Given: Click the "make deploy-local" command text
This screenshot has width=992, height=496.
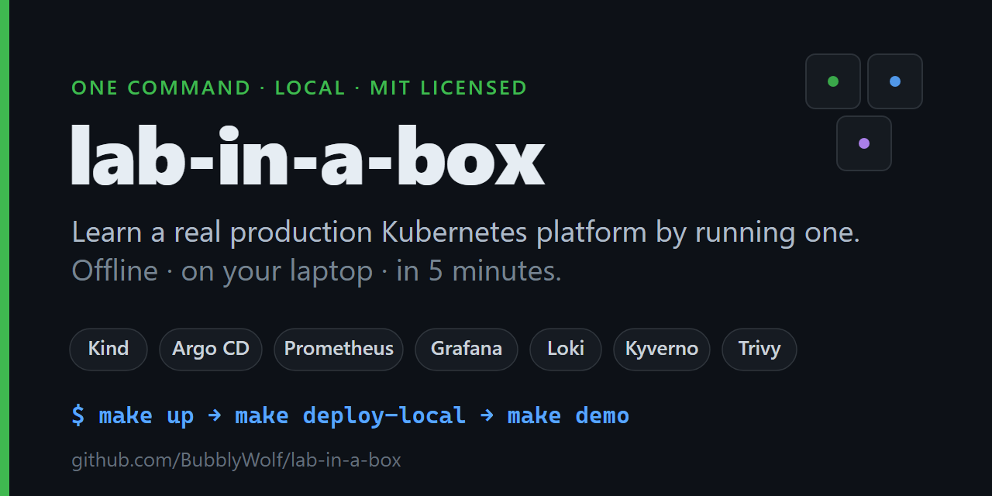Looking at the screenshot, I should (x=350, y=415).
